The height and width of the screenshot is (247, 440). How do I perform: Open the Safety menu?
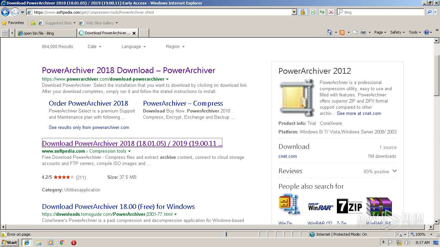[397, 32]
